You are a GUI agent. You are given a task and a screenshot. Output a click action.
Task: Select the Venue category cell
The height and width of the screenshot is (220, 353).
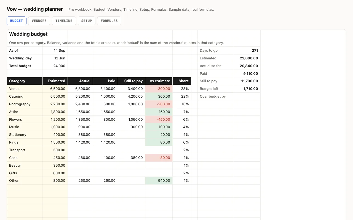click(x=25, y=89)
